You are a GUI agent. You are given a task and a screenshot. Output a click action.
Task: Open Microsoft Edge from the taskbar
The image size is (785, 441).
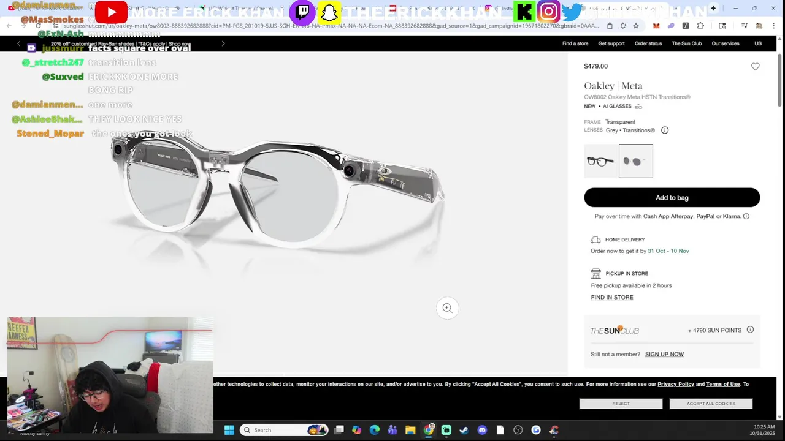coord(375,430)
